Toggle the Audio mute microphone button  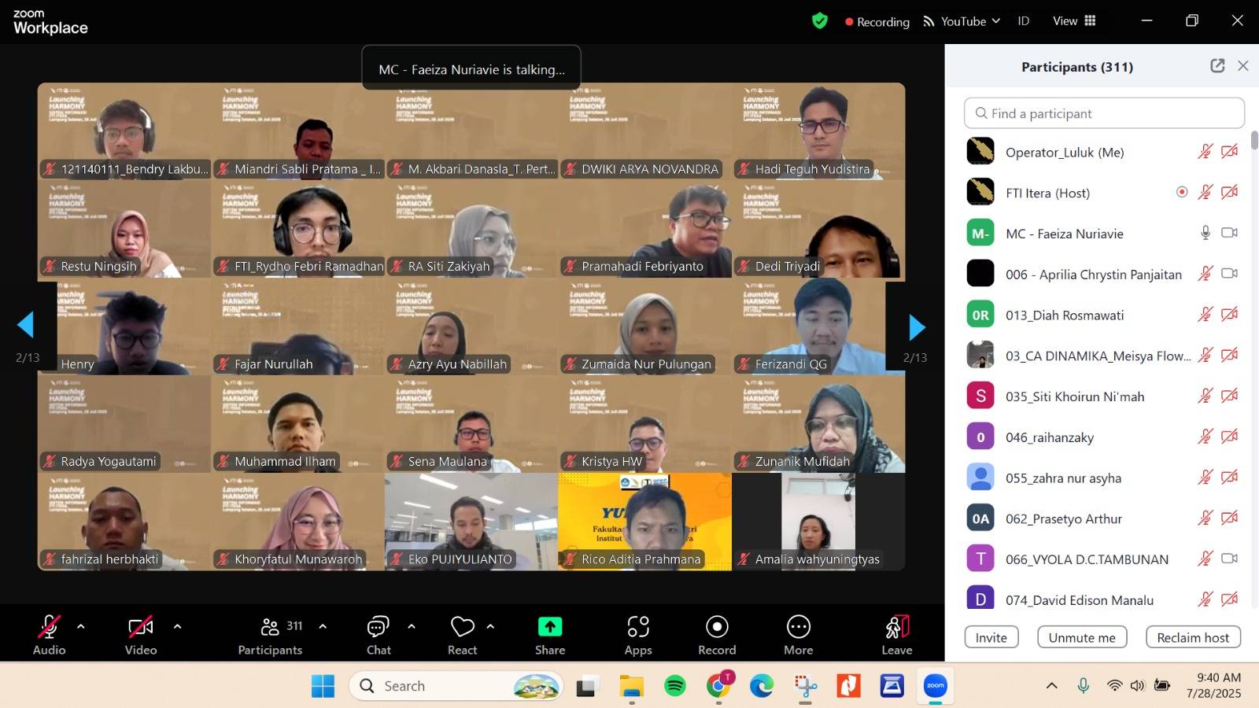49,627
